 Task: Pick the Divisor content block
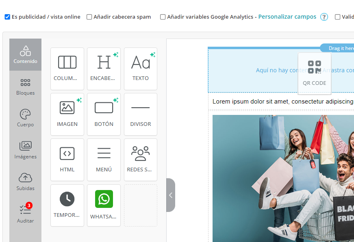141,114
